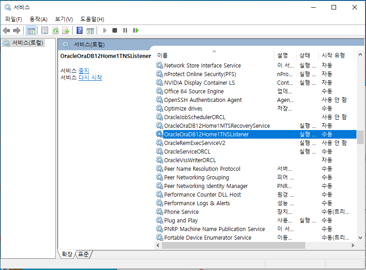The height and width of the screenshot is (270, 366).
Task: Click the 수동 start type of the highlighted TNSListener row
Action: click(x=327, y=134)
